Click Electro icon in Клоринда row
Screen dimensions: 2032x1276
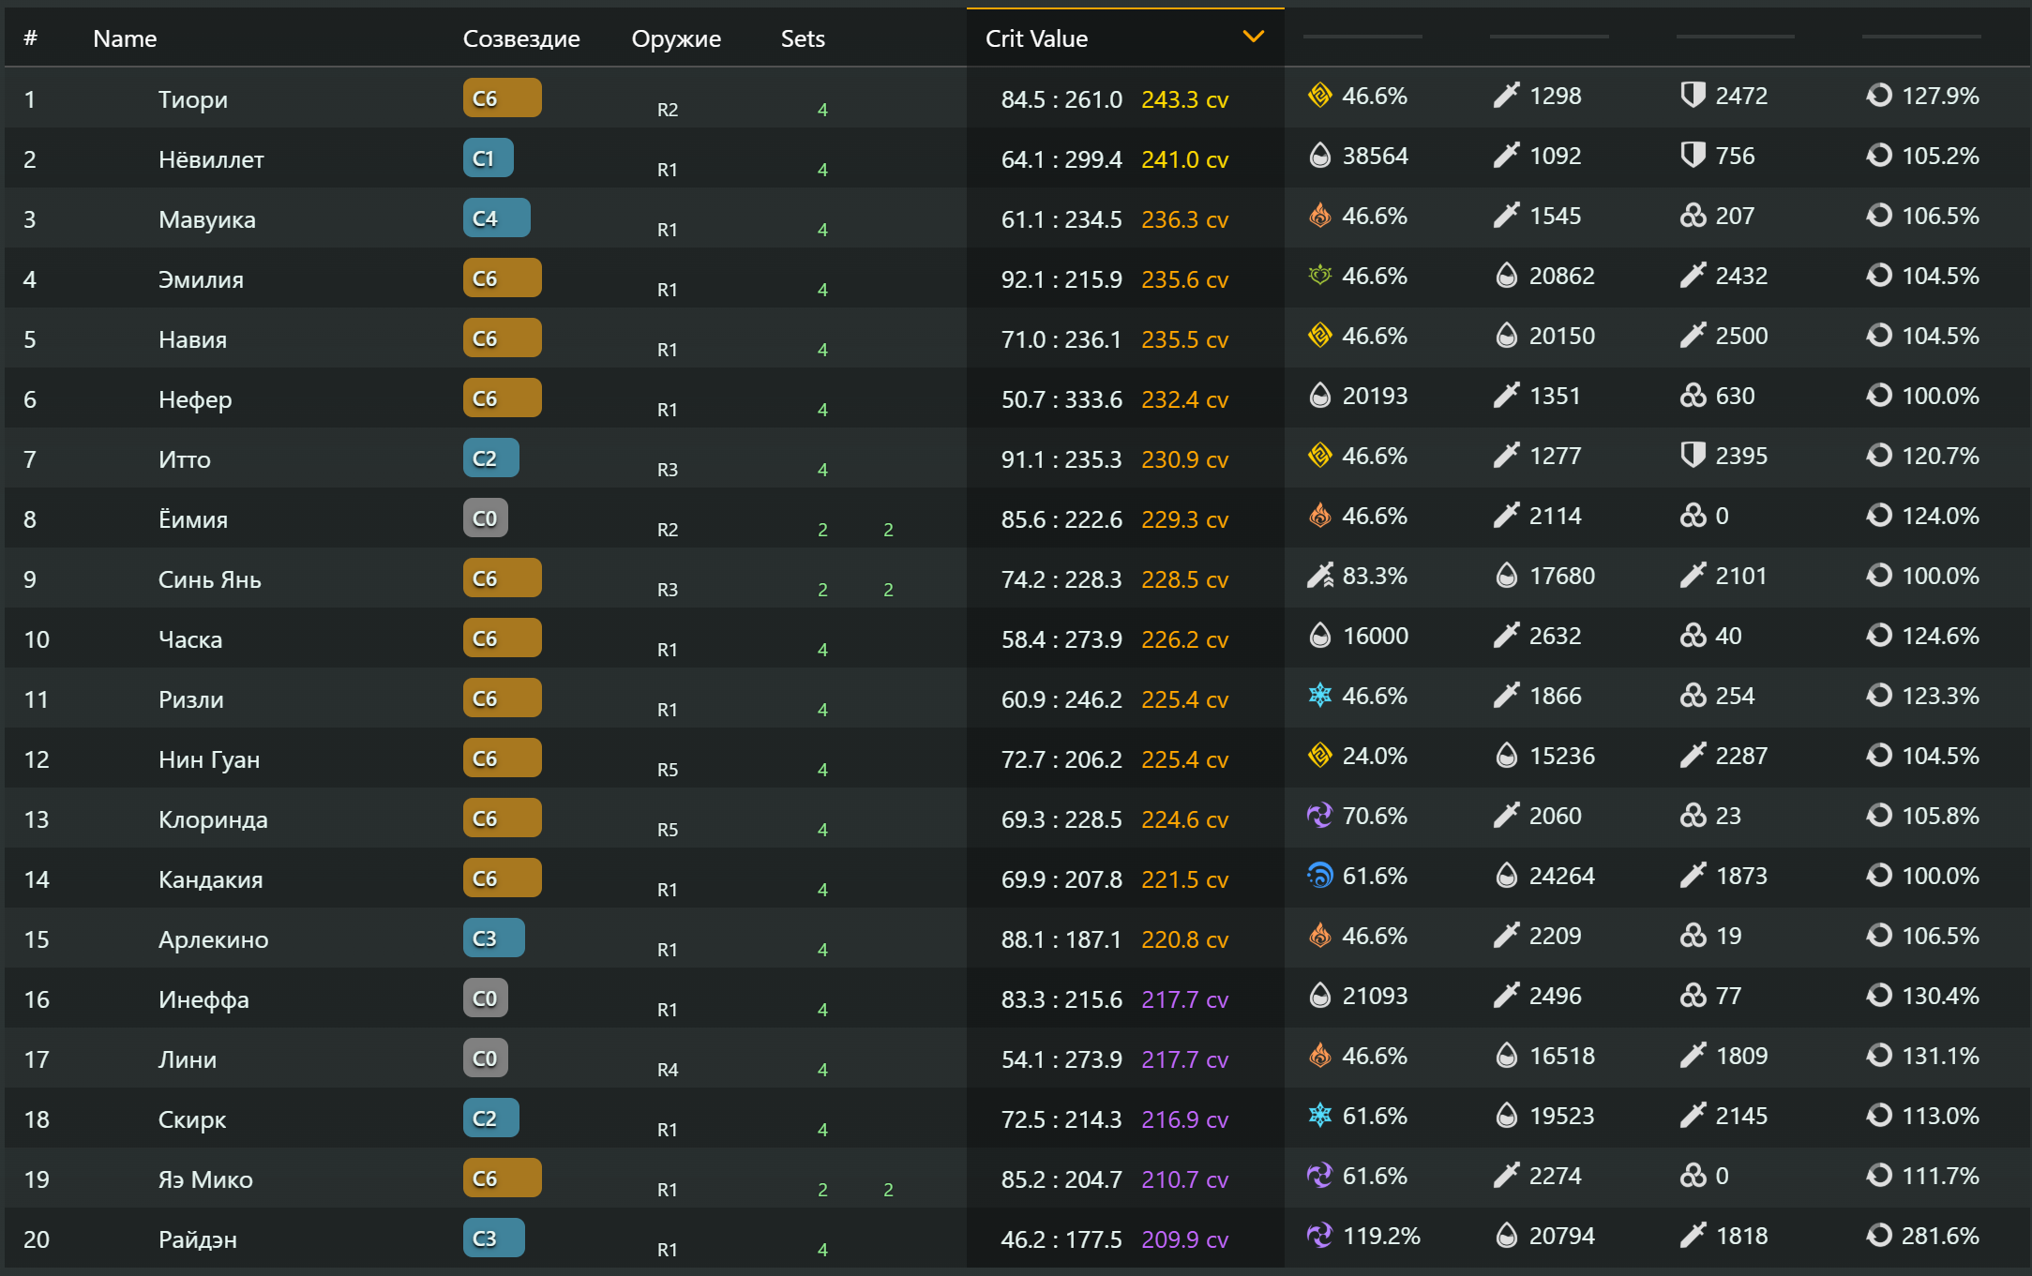click(x=1319, y=816)
